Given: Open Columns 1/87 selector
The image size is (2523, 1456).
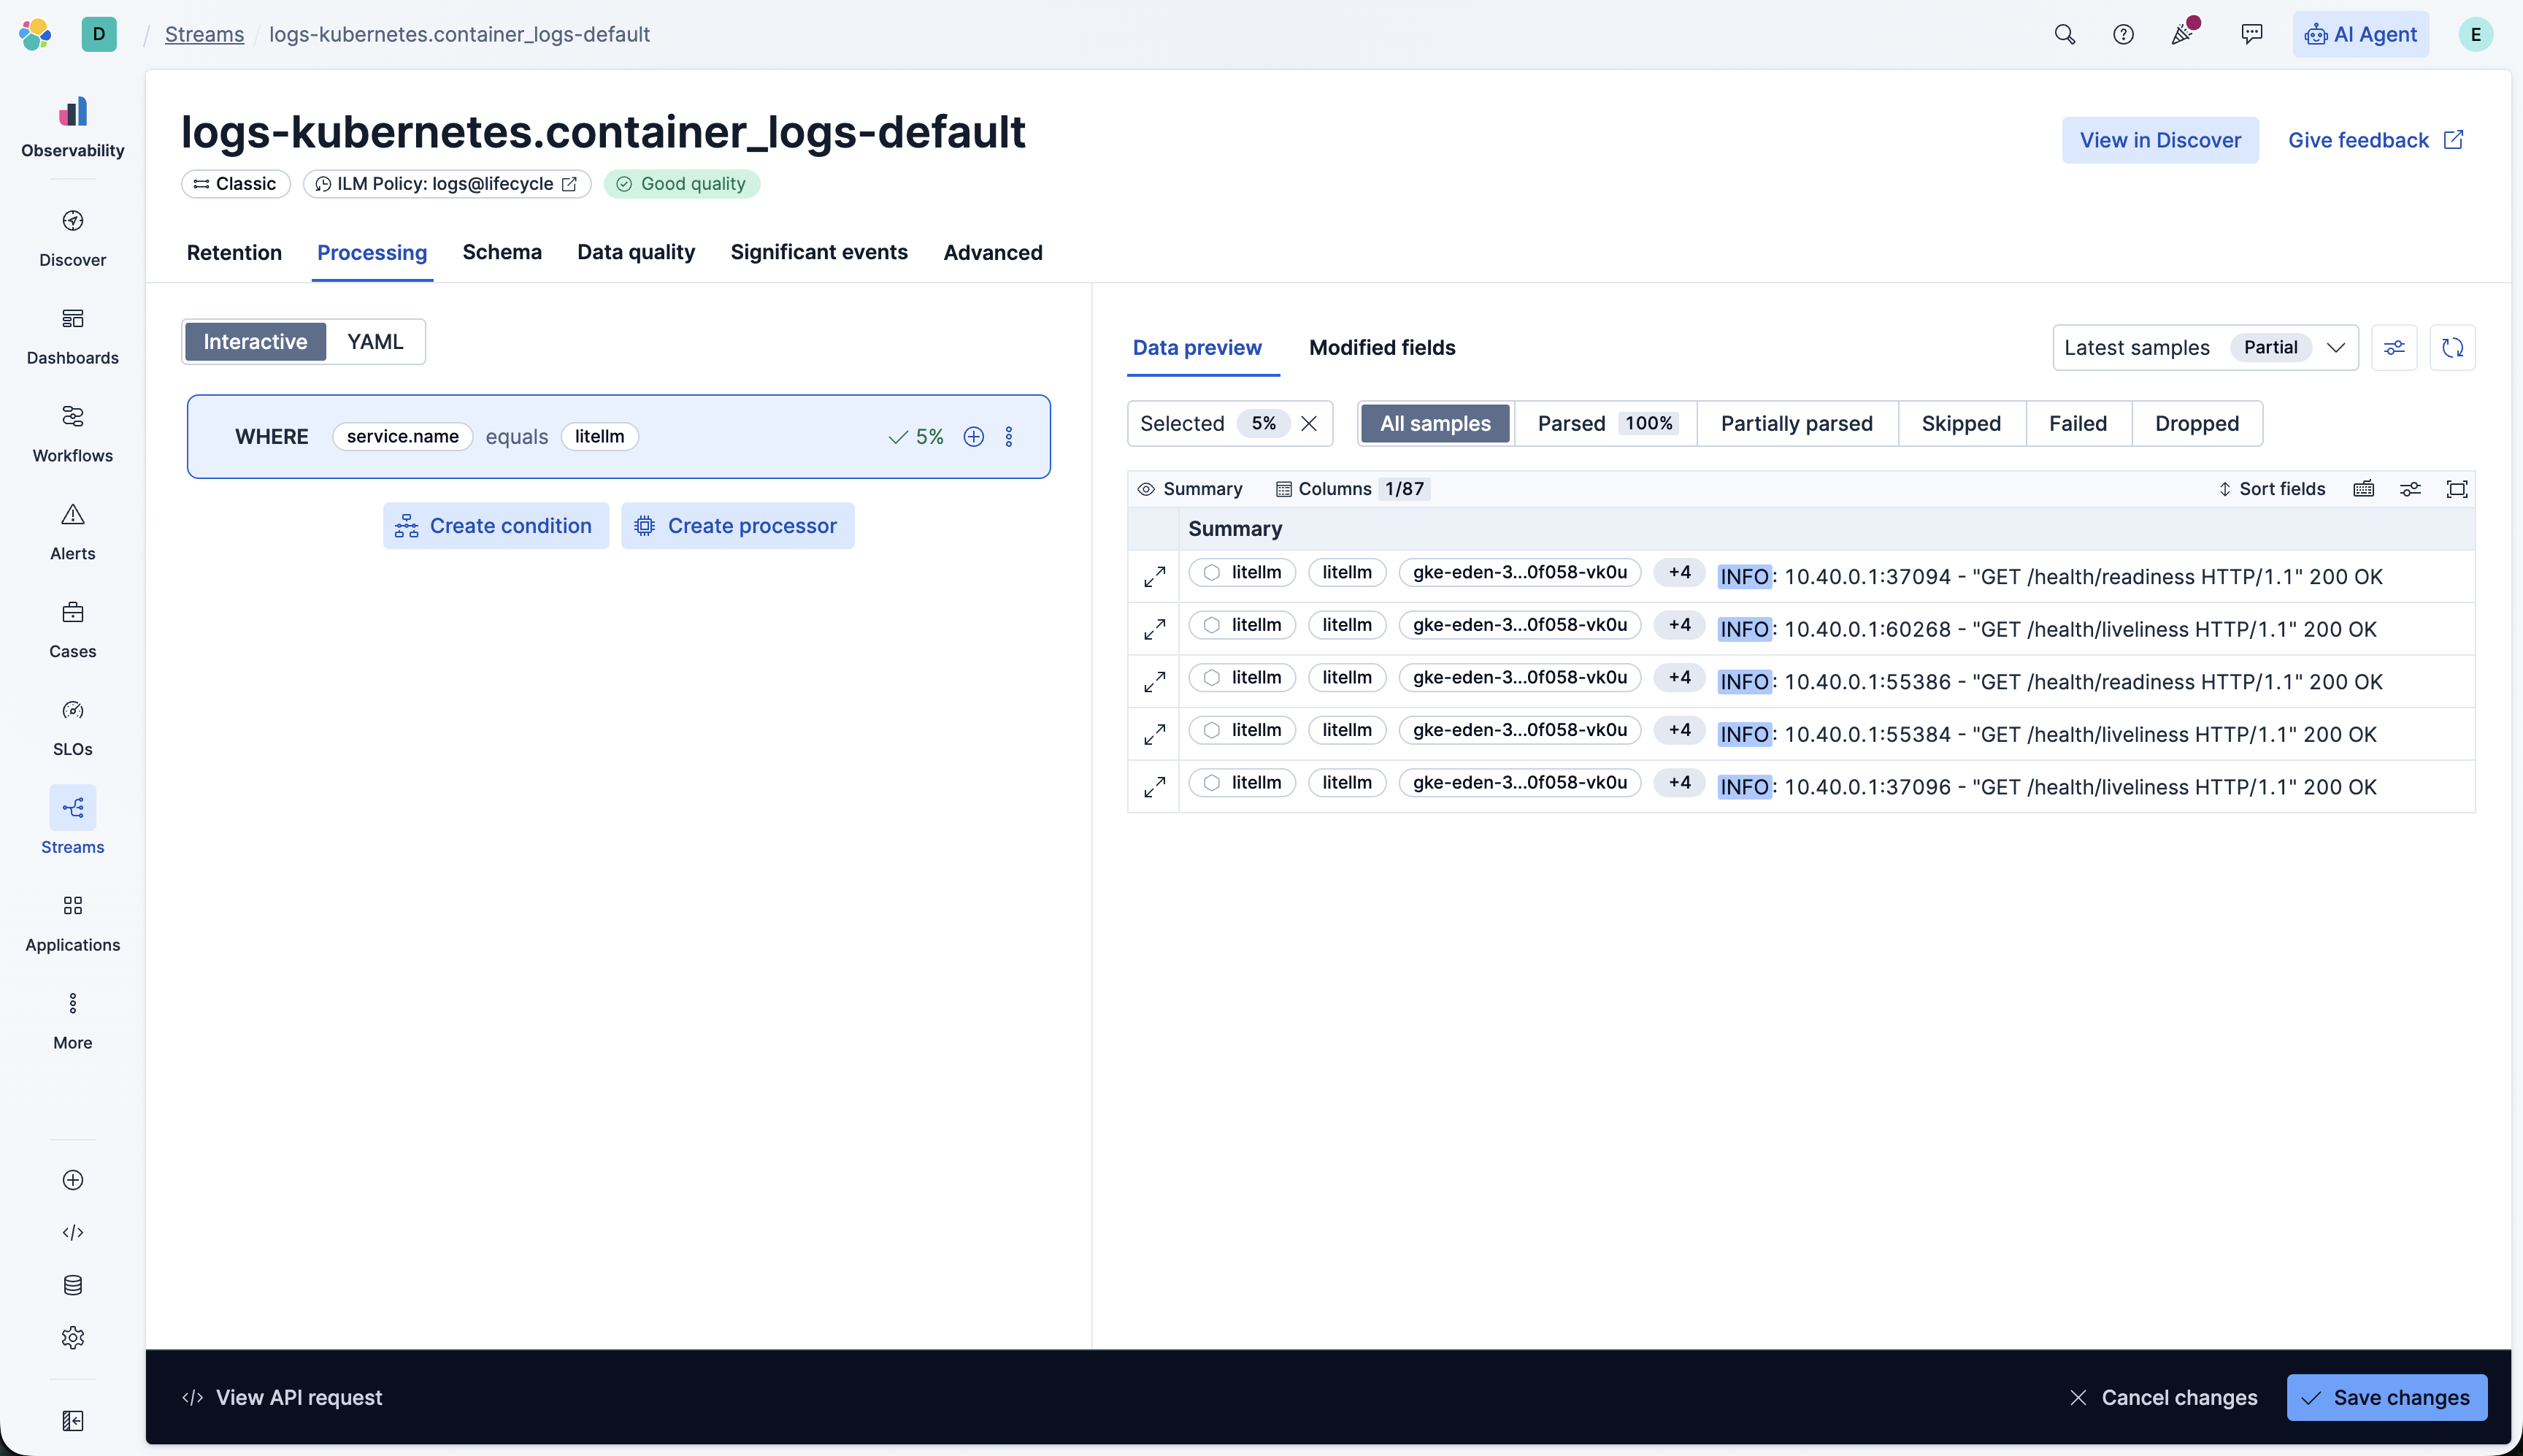Looking at the screenshot, I should (1351, 489).
